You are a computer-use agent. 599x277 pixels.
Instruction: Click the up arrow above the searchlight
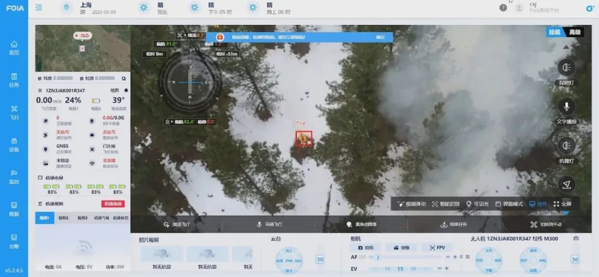[566, 47]
